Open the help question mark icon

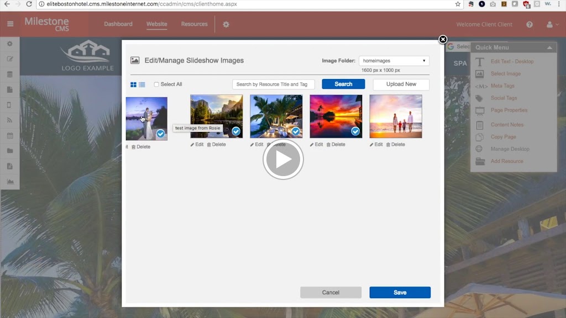529,24
